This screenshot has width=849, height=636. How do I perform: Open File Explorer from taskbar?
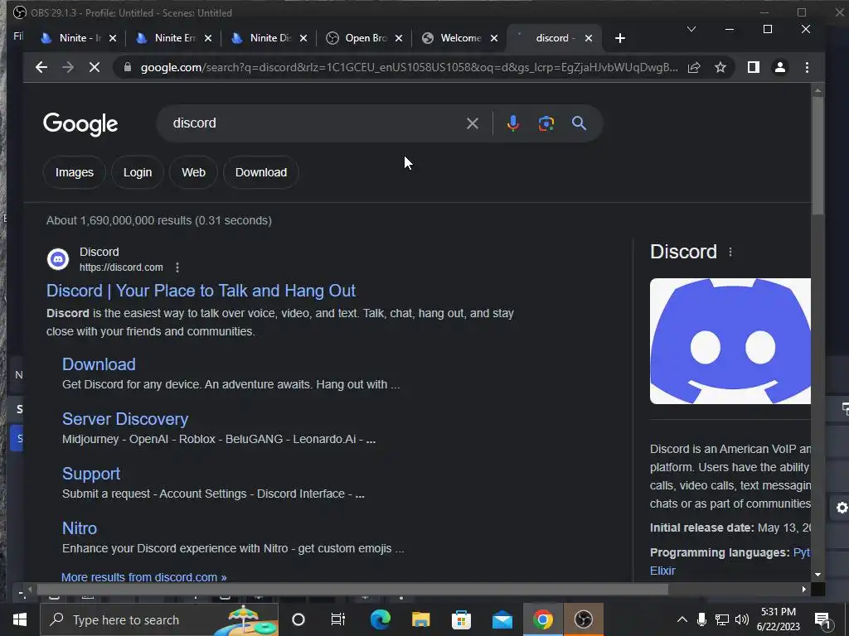420,619
